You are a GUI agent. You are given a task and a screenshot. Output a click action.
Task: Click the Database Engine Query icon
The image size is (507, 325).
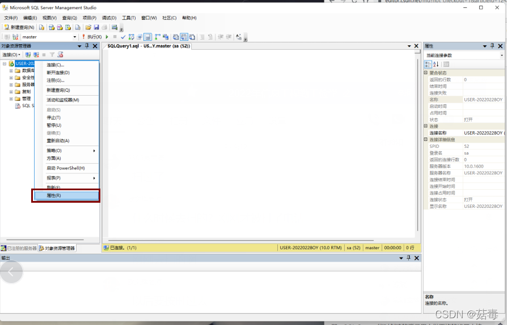(42, 27)
